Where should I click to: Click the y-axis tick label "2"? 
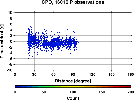coord(11,36)
